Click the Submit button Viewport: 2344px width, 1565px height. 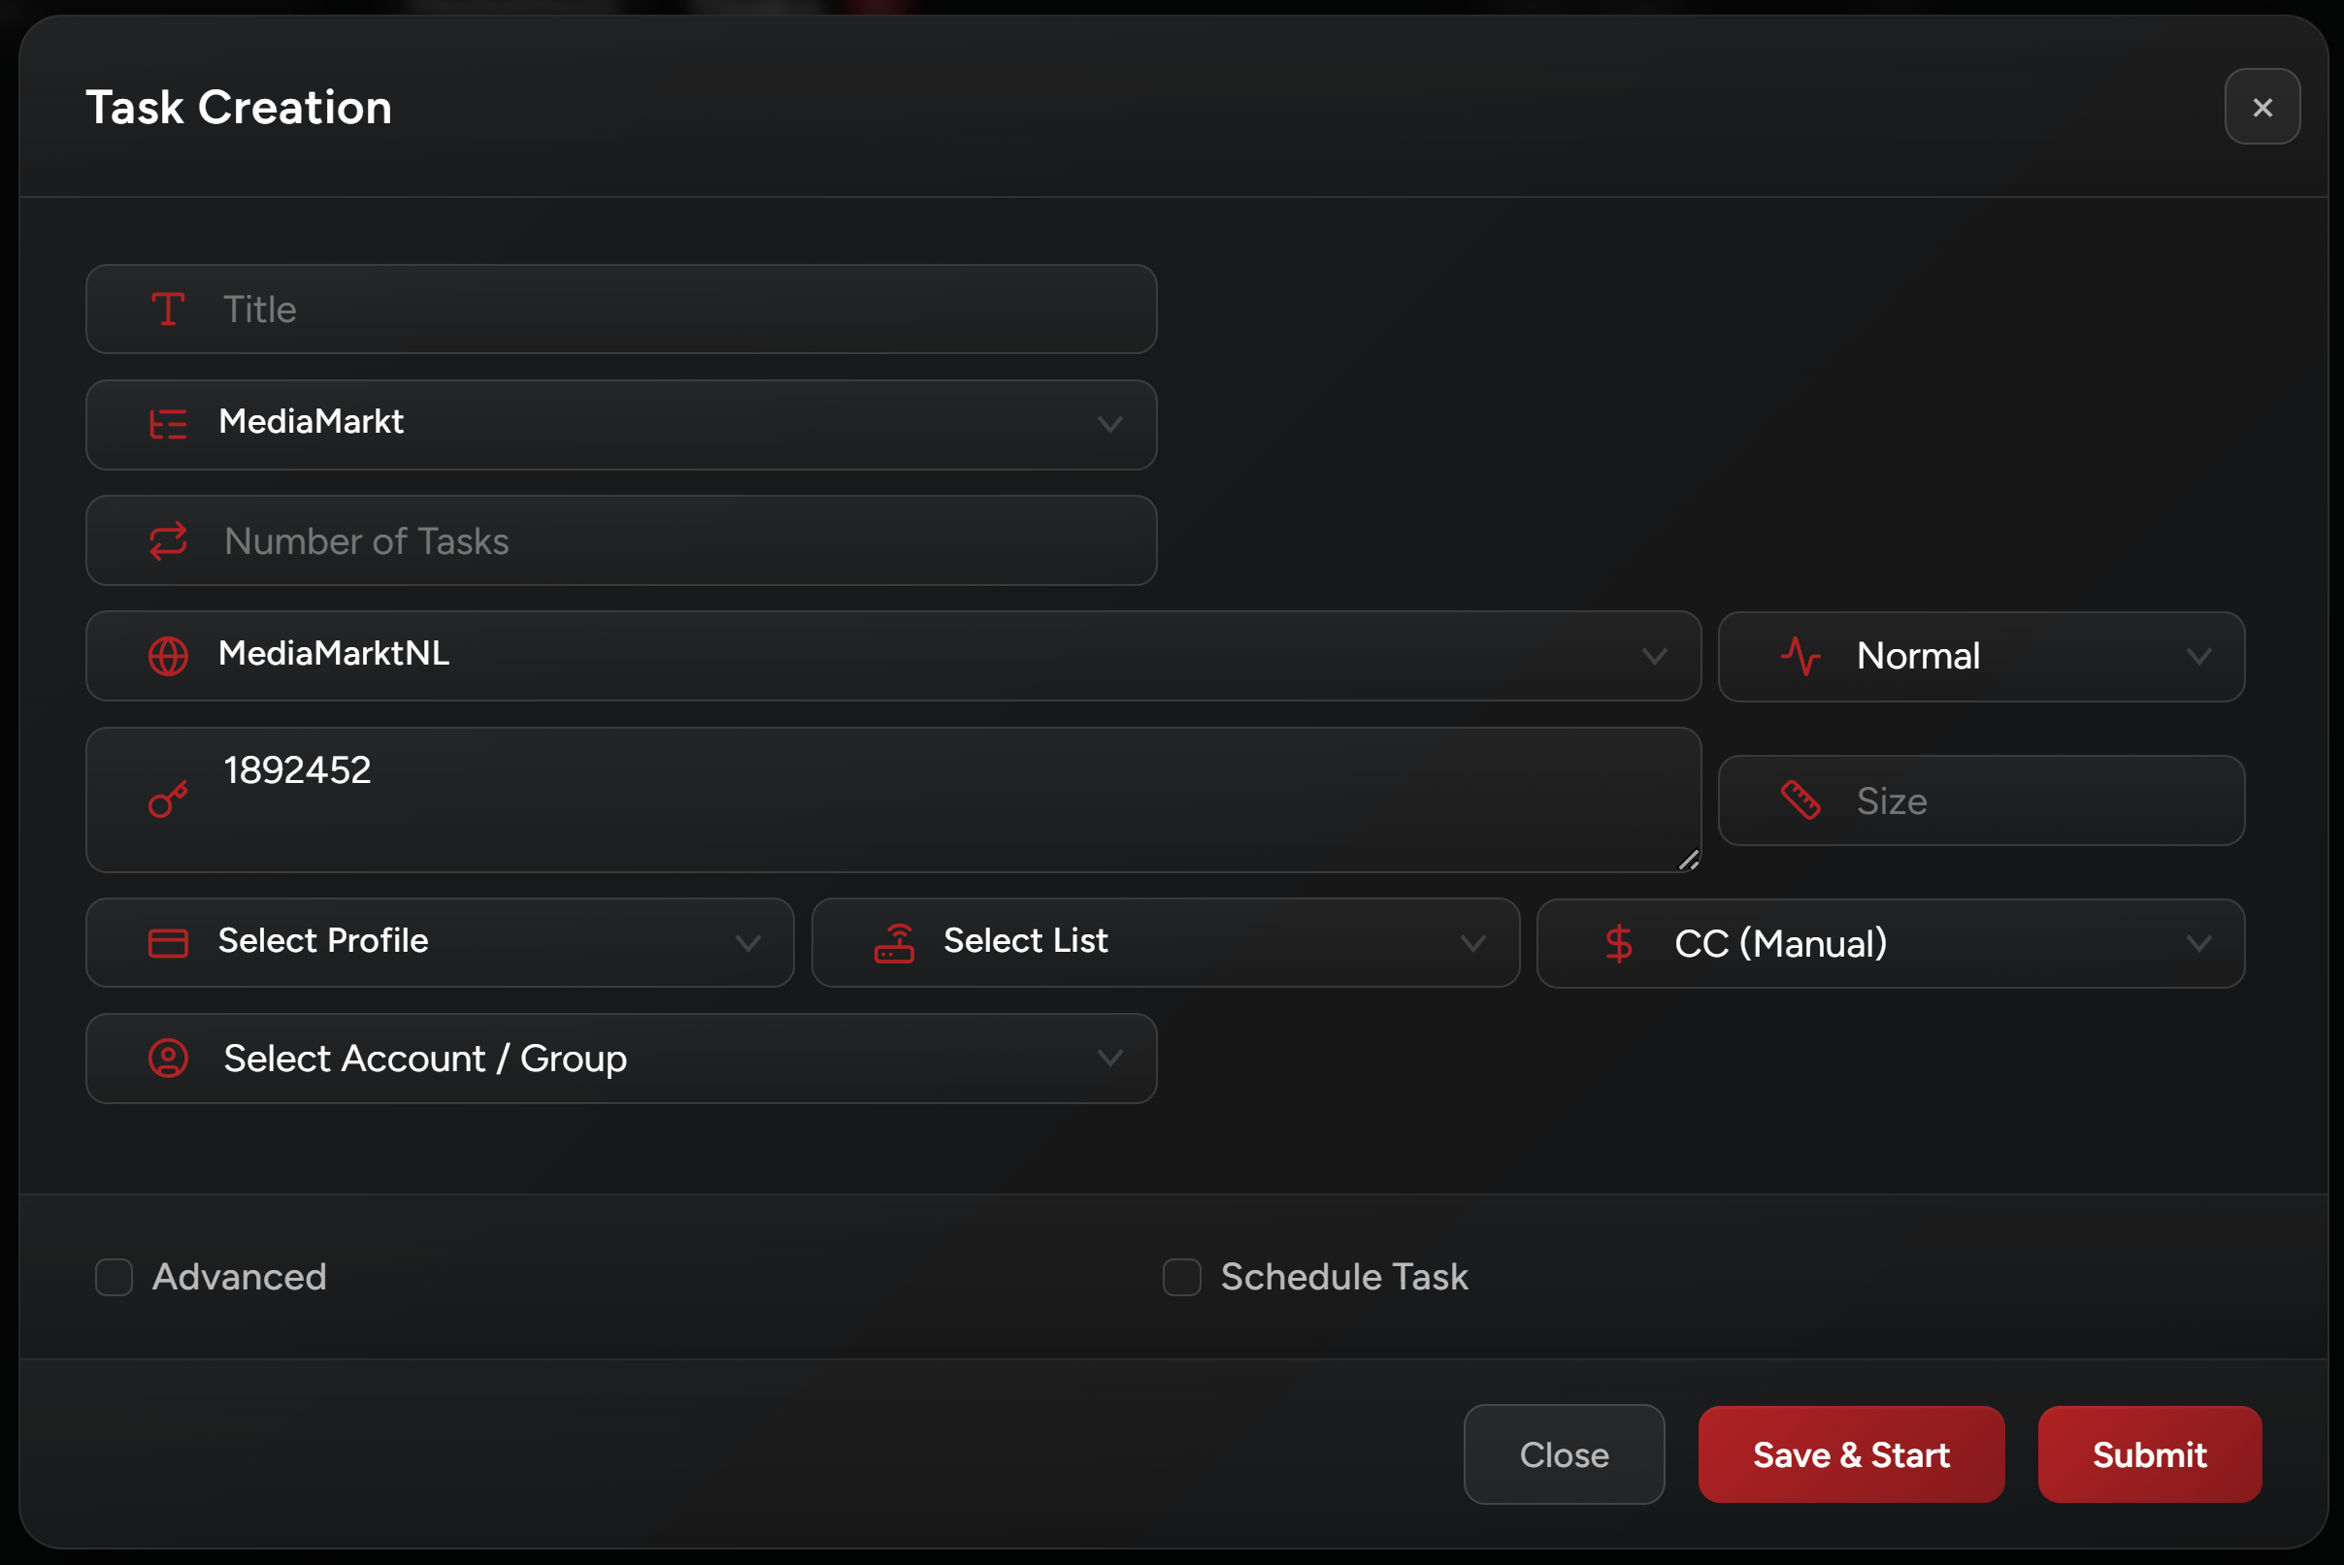coord(2148,1454)
